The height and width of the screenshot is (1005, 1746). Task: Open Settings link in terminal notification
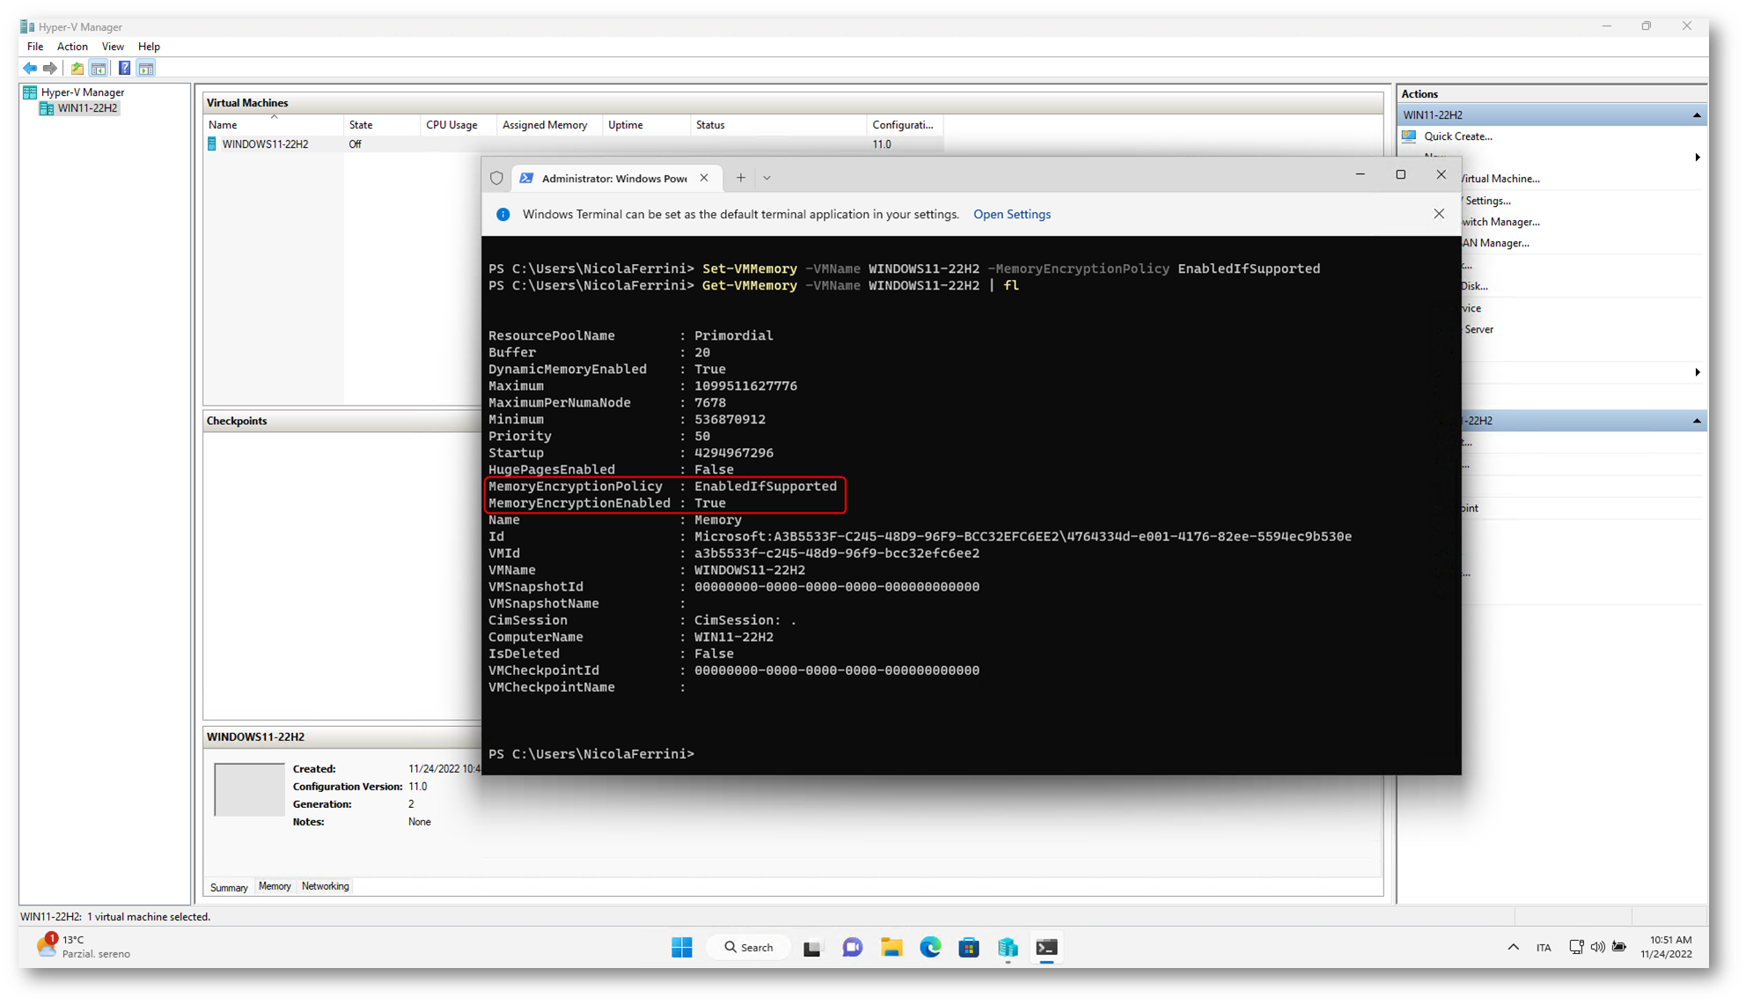coord(1011,214)
